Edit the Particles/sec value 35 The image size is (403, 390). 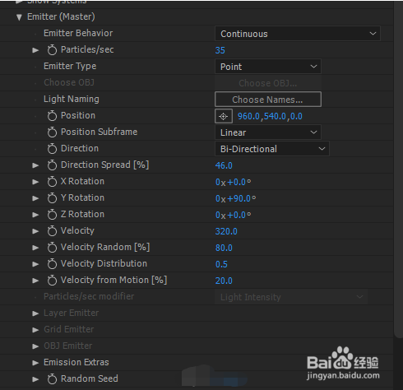pos(220,50)
